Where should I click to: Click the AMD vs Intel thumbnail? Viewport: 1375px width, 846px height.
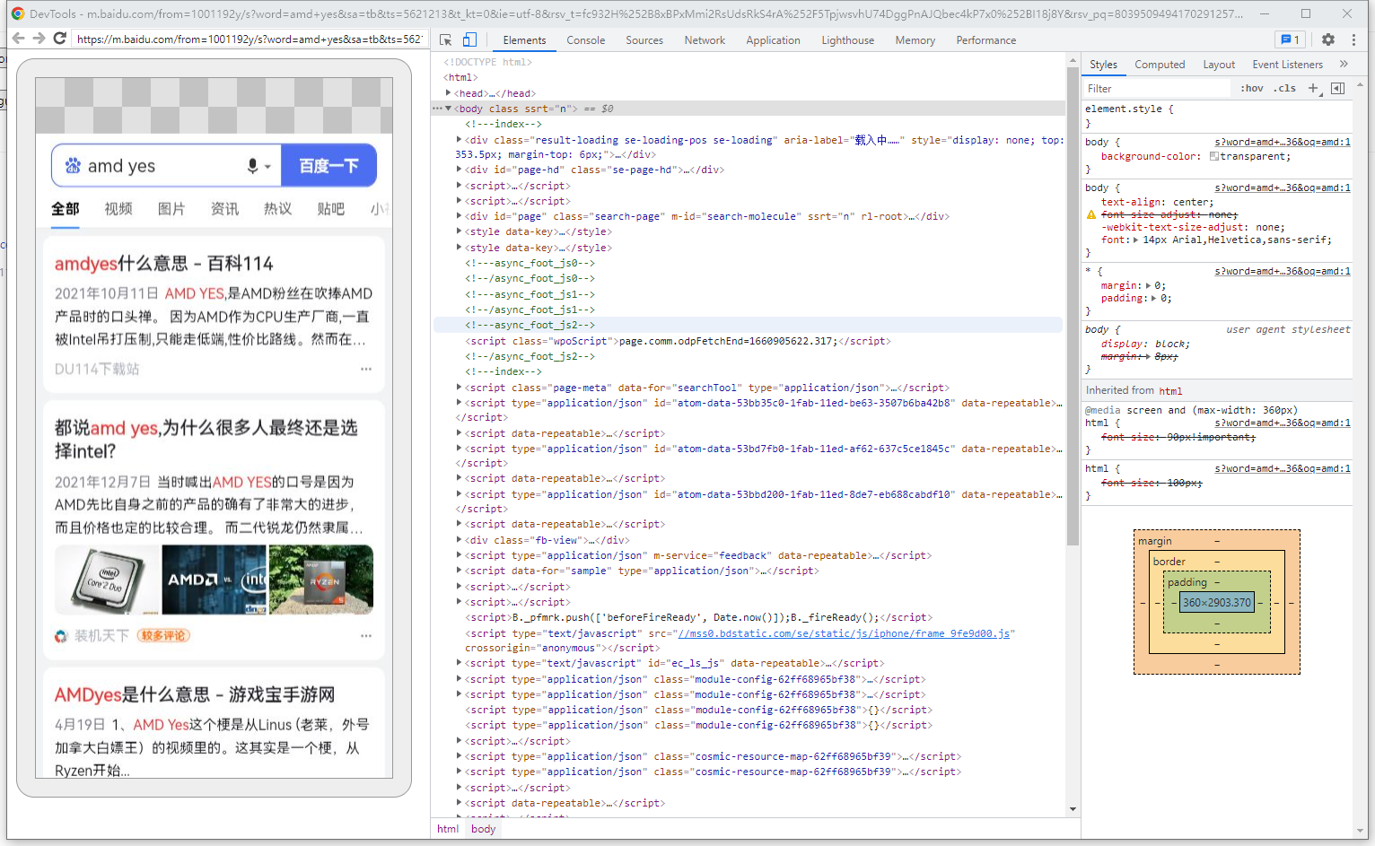pos(214,580)
